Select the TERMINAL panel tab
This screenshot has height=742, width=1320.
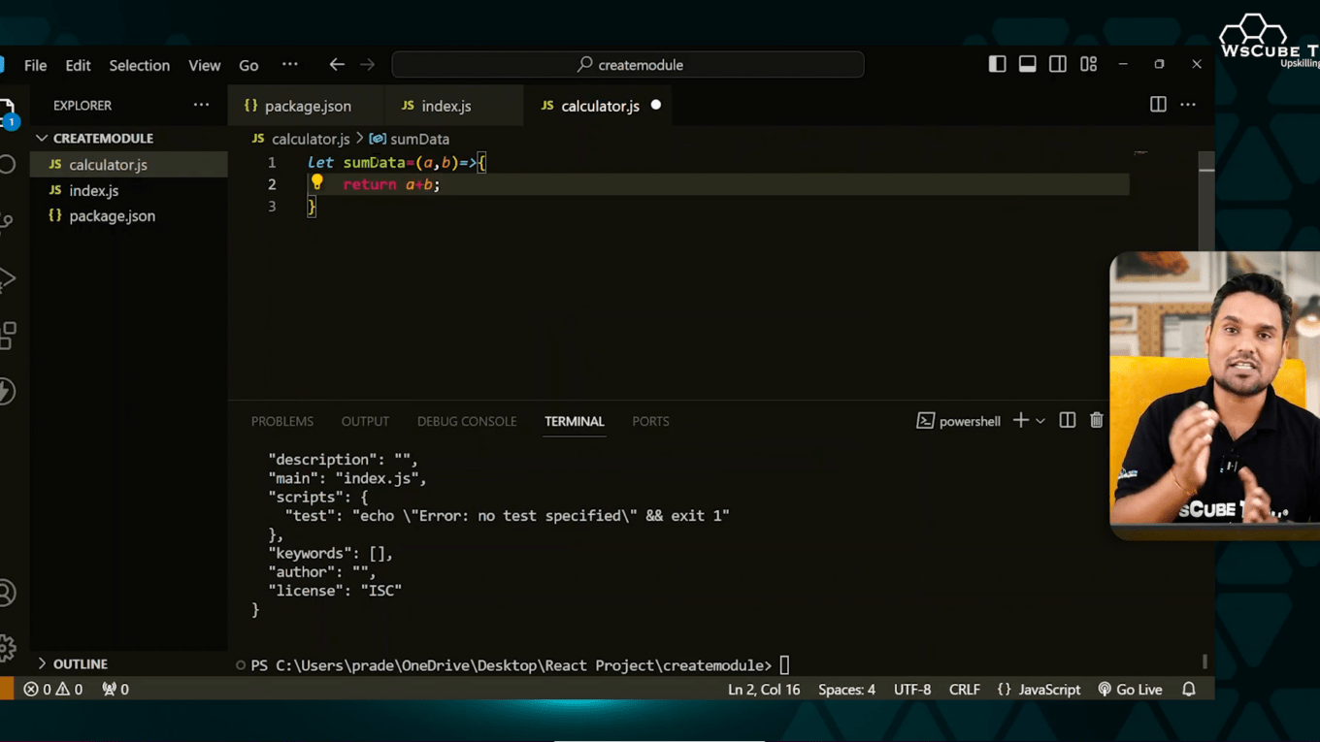pyautogui.click(x=575, y=421)
